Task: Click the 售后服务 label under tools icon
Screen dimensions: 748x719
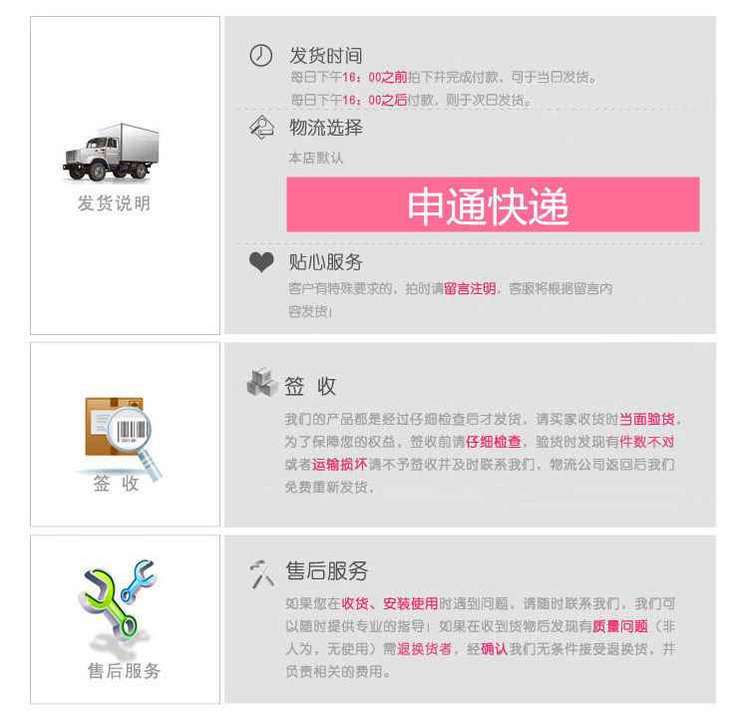Action: click(x=124, y=671)
